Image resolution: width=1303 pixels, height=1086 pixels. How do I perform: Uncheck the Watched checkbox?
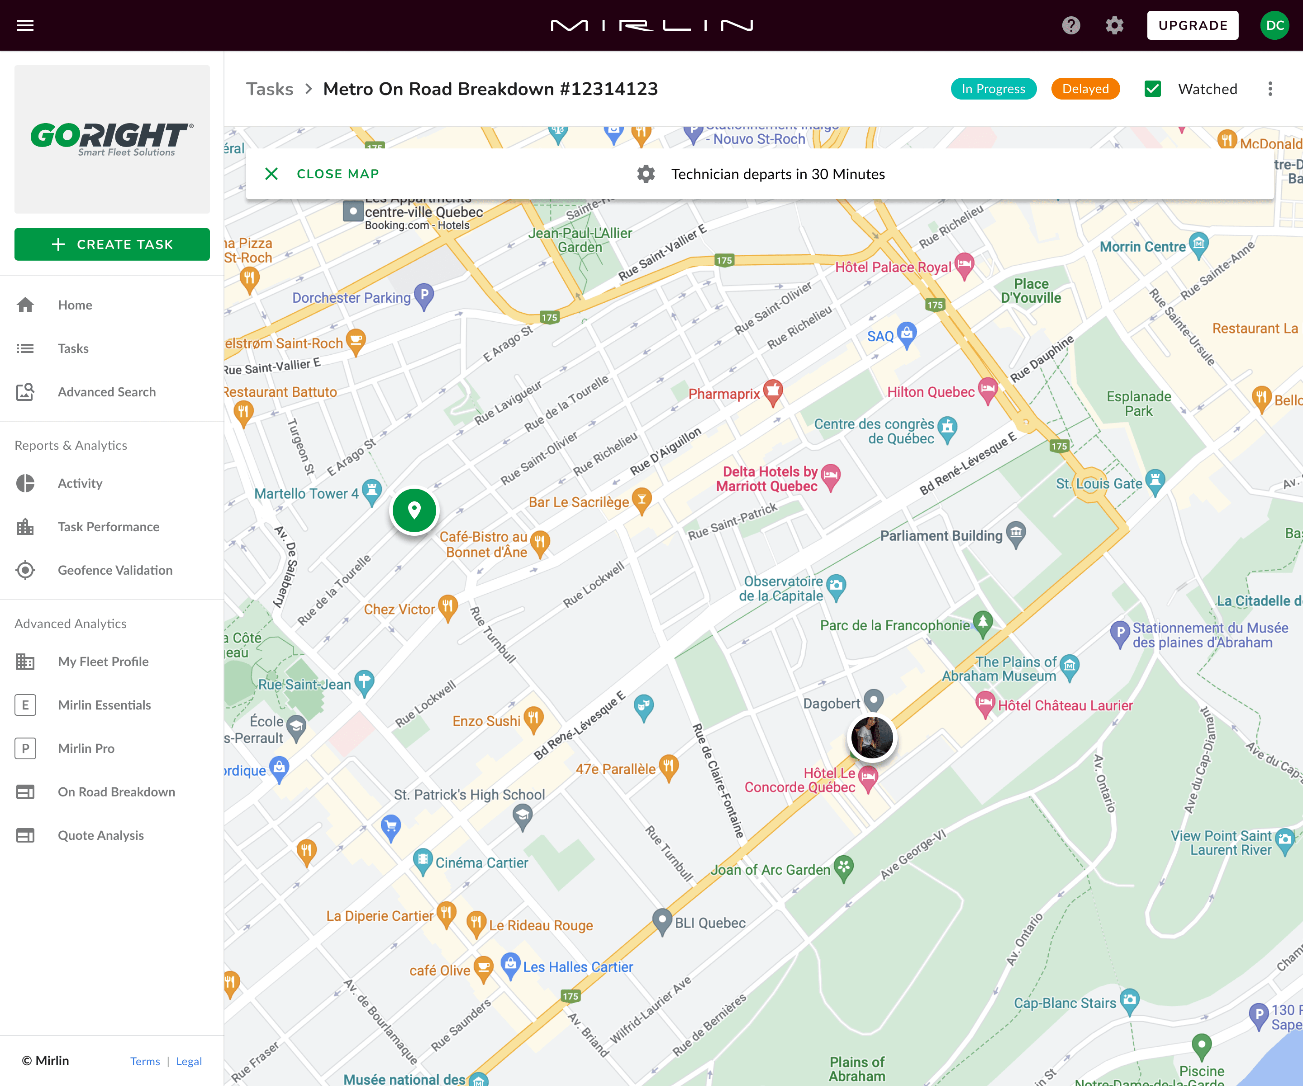point(1152,89)
